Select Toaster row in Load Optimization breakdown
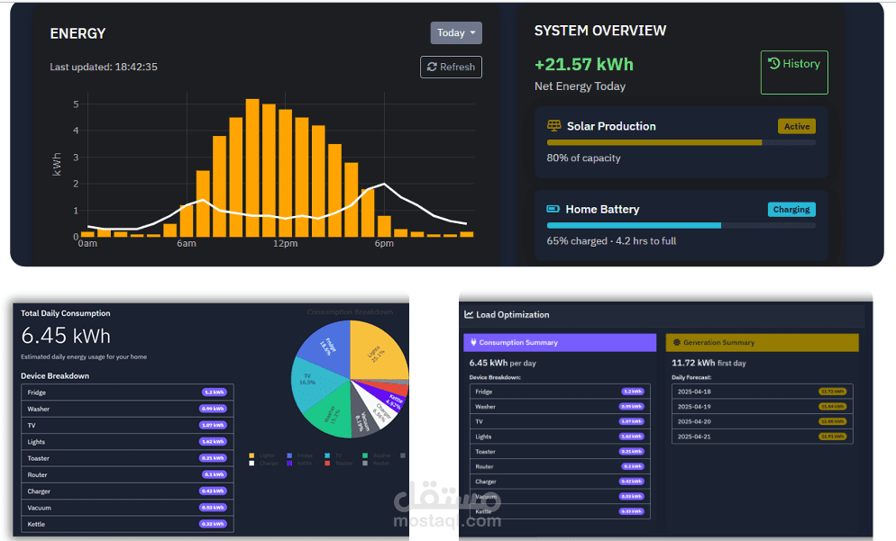This screenshot has width=896, height=541. pyautogui.click(x=560, y=451)
